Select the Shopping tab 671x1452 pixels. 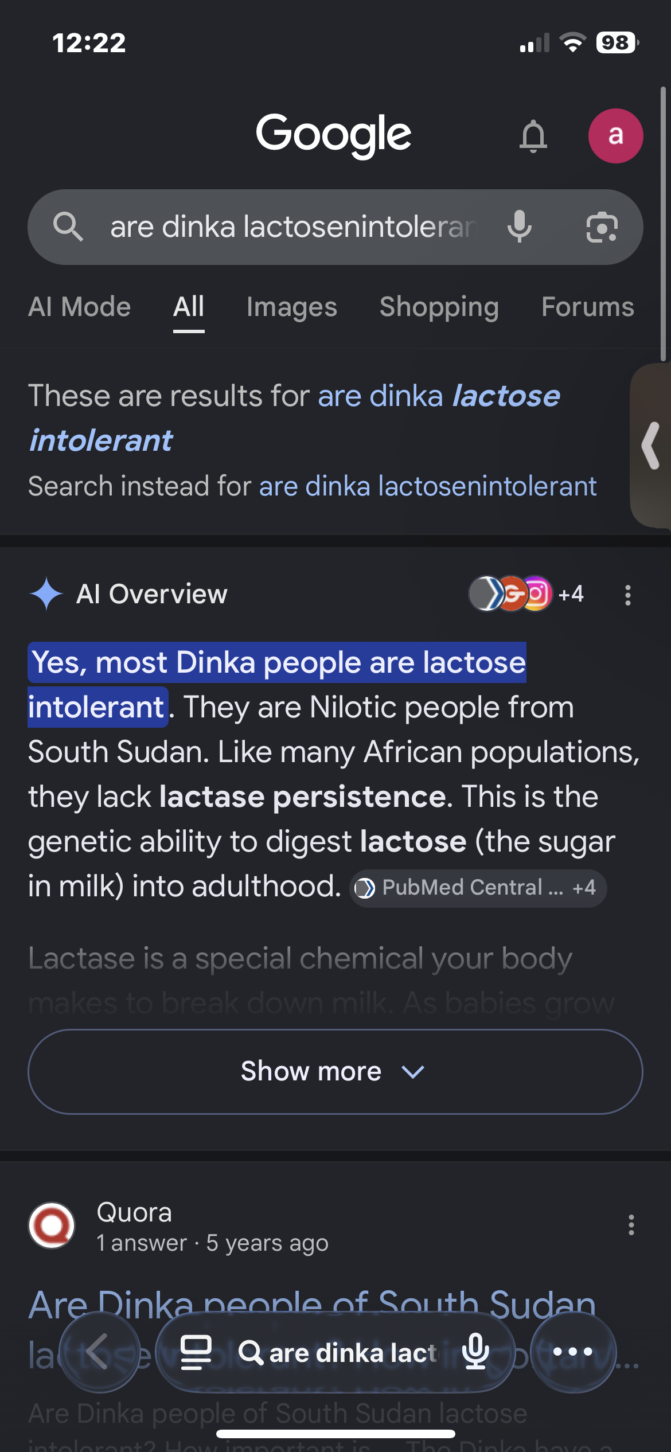(x=439, y=307)
